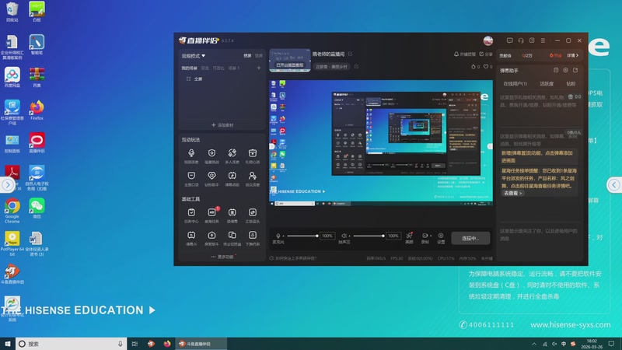This screenshot has height=350, width=622.
Task: Open the message icon in title bar
Action: coord(510,40)
